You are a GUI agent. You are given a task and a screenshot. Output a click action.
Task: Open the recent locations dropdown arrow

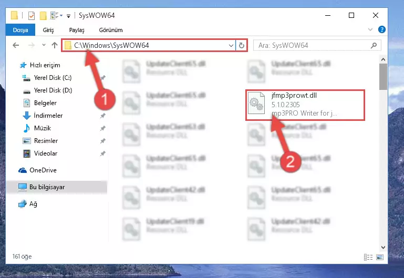pyautogui.click(x=44, y=45)
